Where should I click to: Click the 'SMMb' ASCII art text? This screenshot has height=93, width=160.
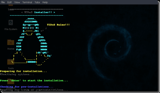(44, 43)
